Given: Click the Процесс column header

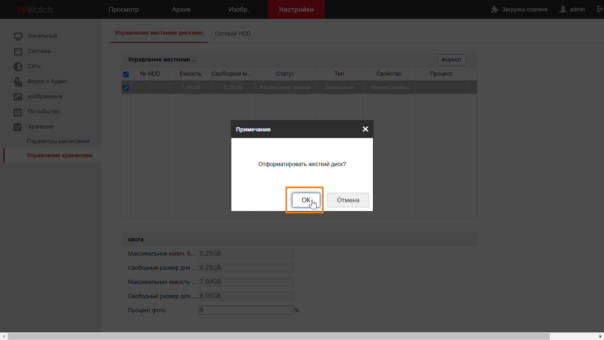Looking at the screenshot, I should pyautogui.click(x=441, y=74).
